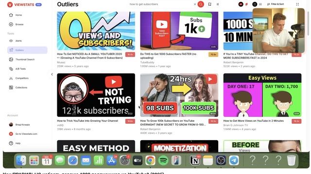Click the 'how to get subscribers' search field

click(x=161, y=4)
